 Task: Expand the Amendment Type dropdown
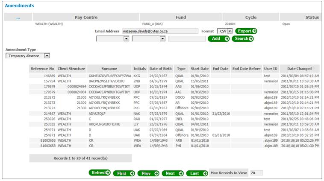tap(28, 56)
